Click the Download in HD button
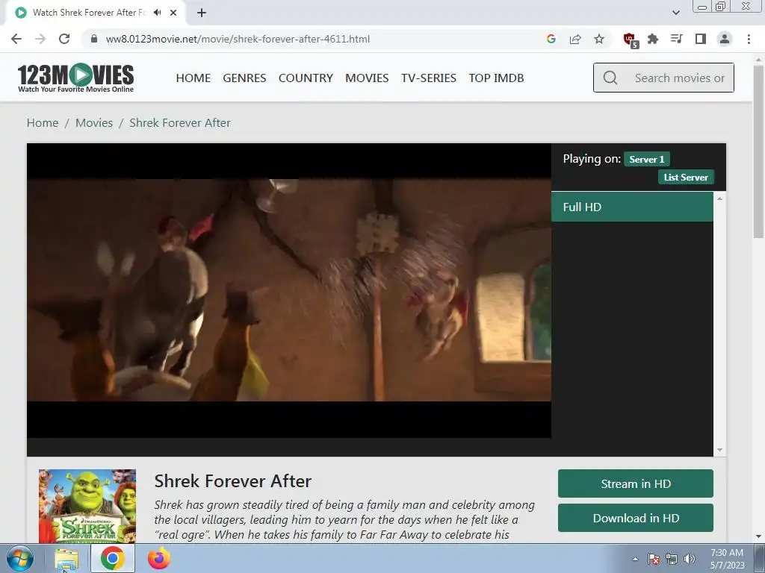Viewport: 765px width, 573px height. [x=635, y=518]
